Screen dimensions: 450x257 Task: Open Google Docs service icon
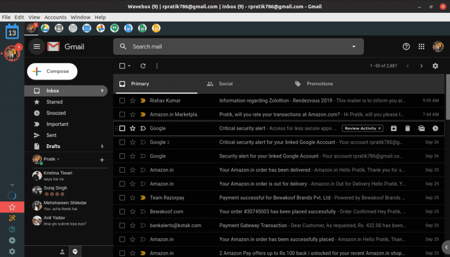click(x=128, y=28)
